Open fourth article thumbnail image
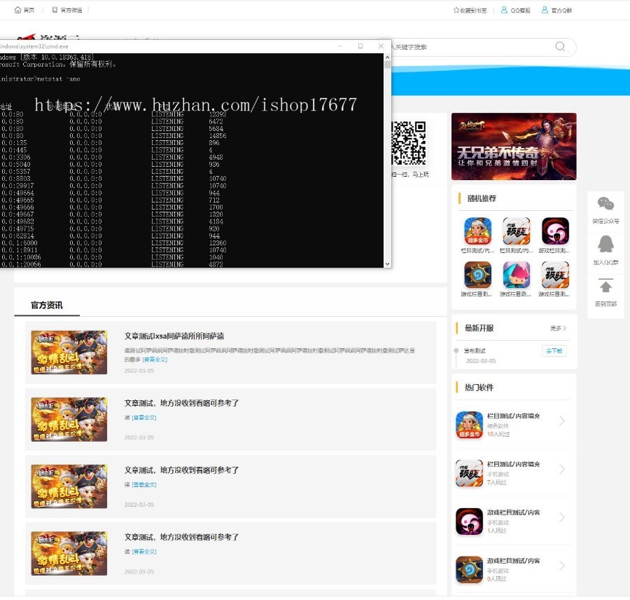630x600 pixels. click(69, 554)
